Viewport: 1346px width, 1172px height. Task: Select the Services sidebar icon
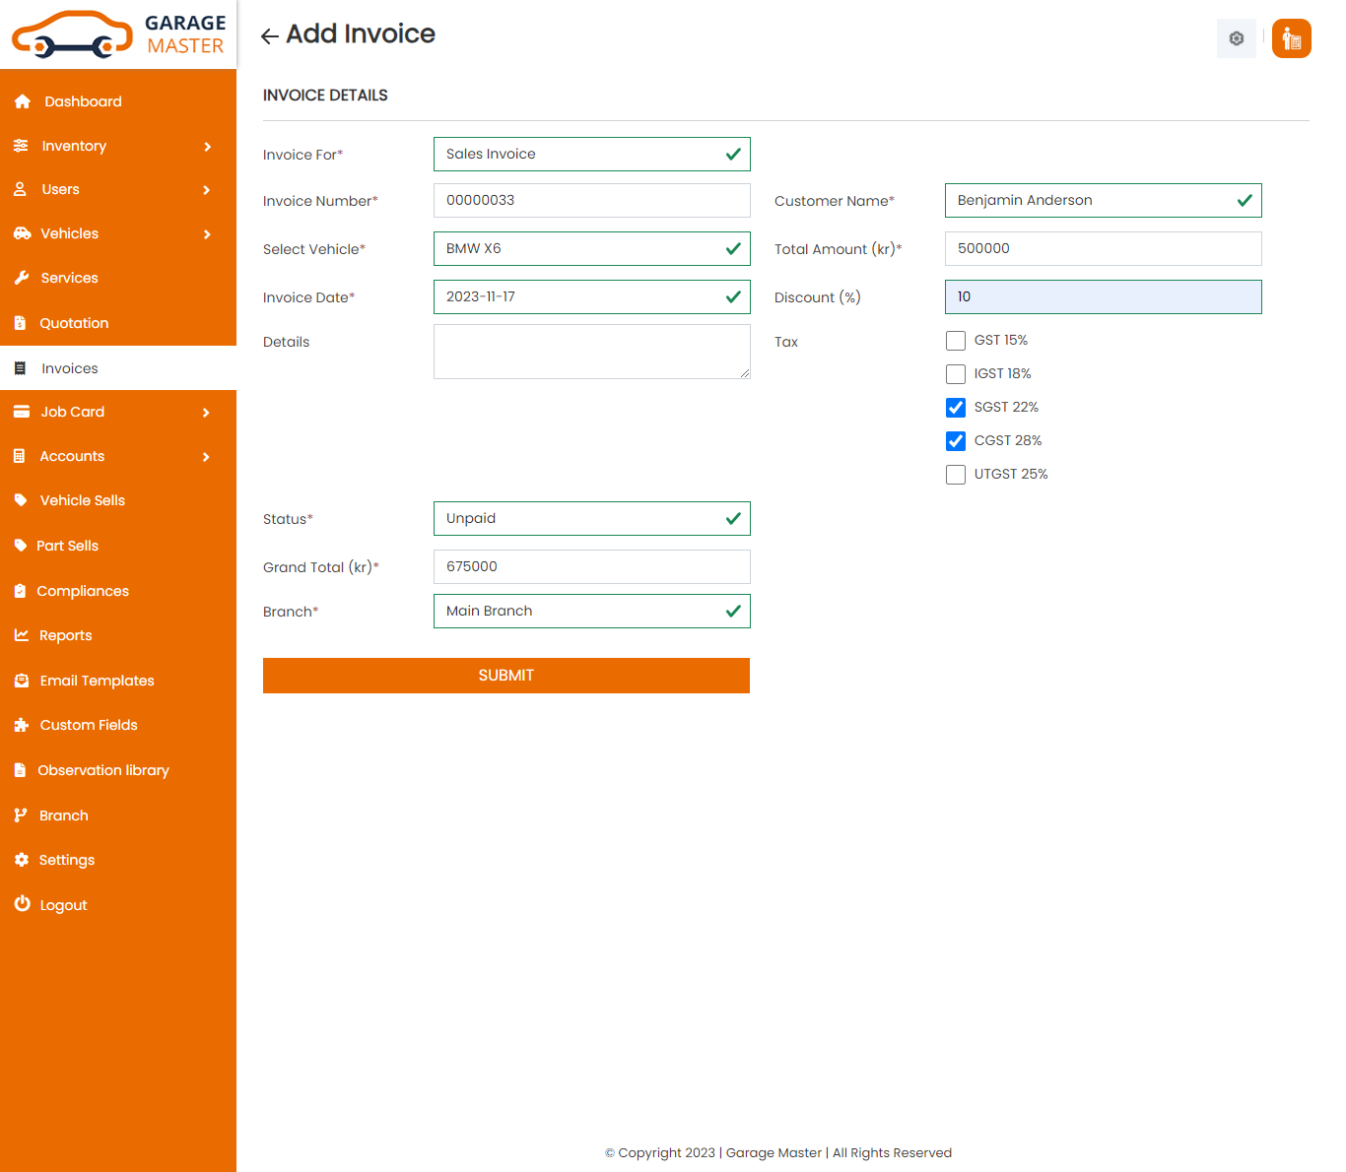pyautogui.click(x=22, y=278)
